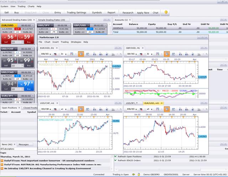
Task: Click the Entry toolbar button
Action: pyautogui.click(x=58, y=12)
